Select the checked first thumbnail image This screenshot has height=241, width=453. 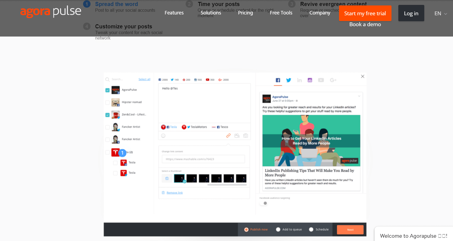[x=179, y=179]
